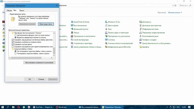Open Распознавание речи icon
194x109 pixels.
(x=140, y=36)
